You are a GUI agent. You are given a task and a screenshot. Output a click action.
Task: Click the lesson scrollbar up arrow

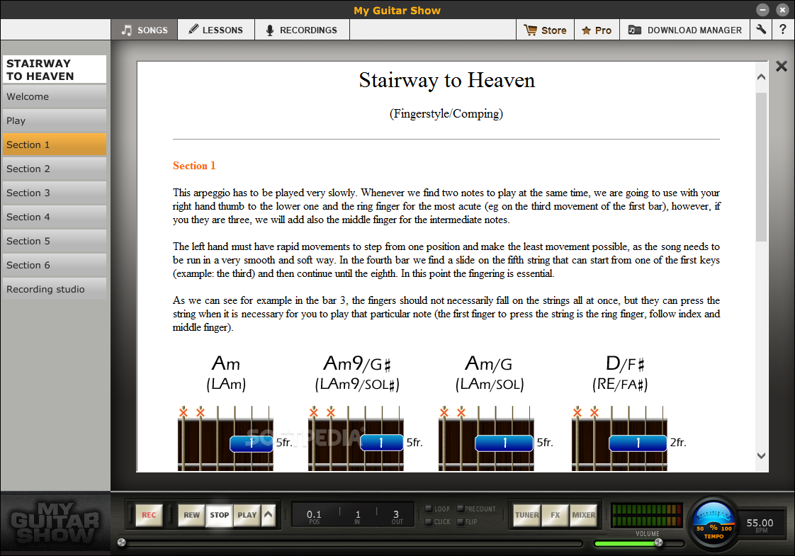761,77
